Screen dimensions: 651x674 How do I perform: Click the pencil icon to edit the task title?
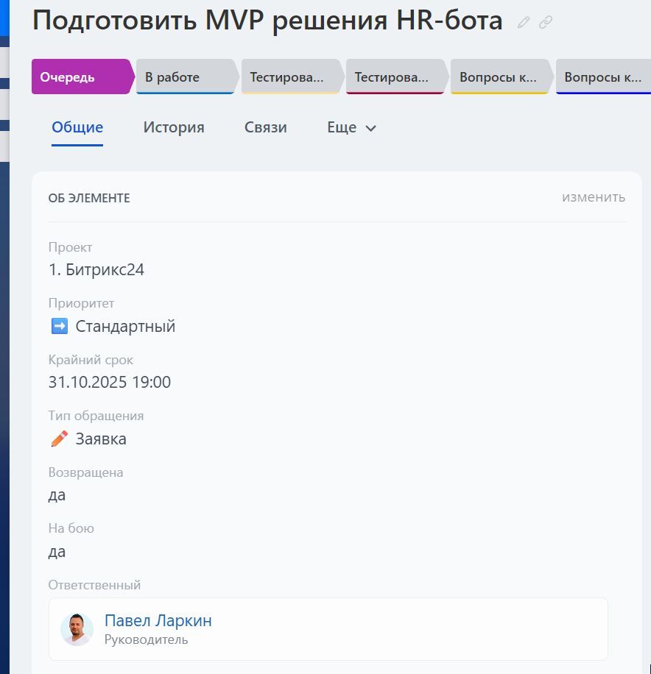click(523, 22)
